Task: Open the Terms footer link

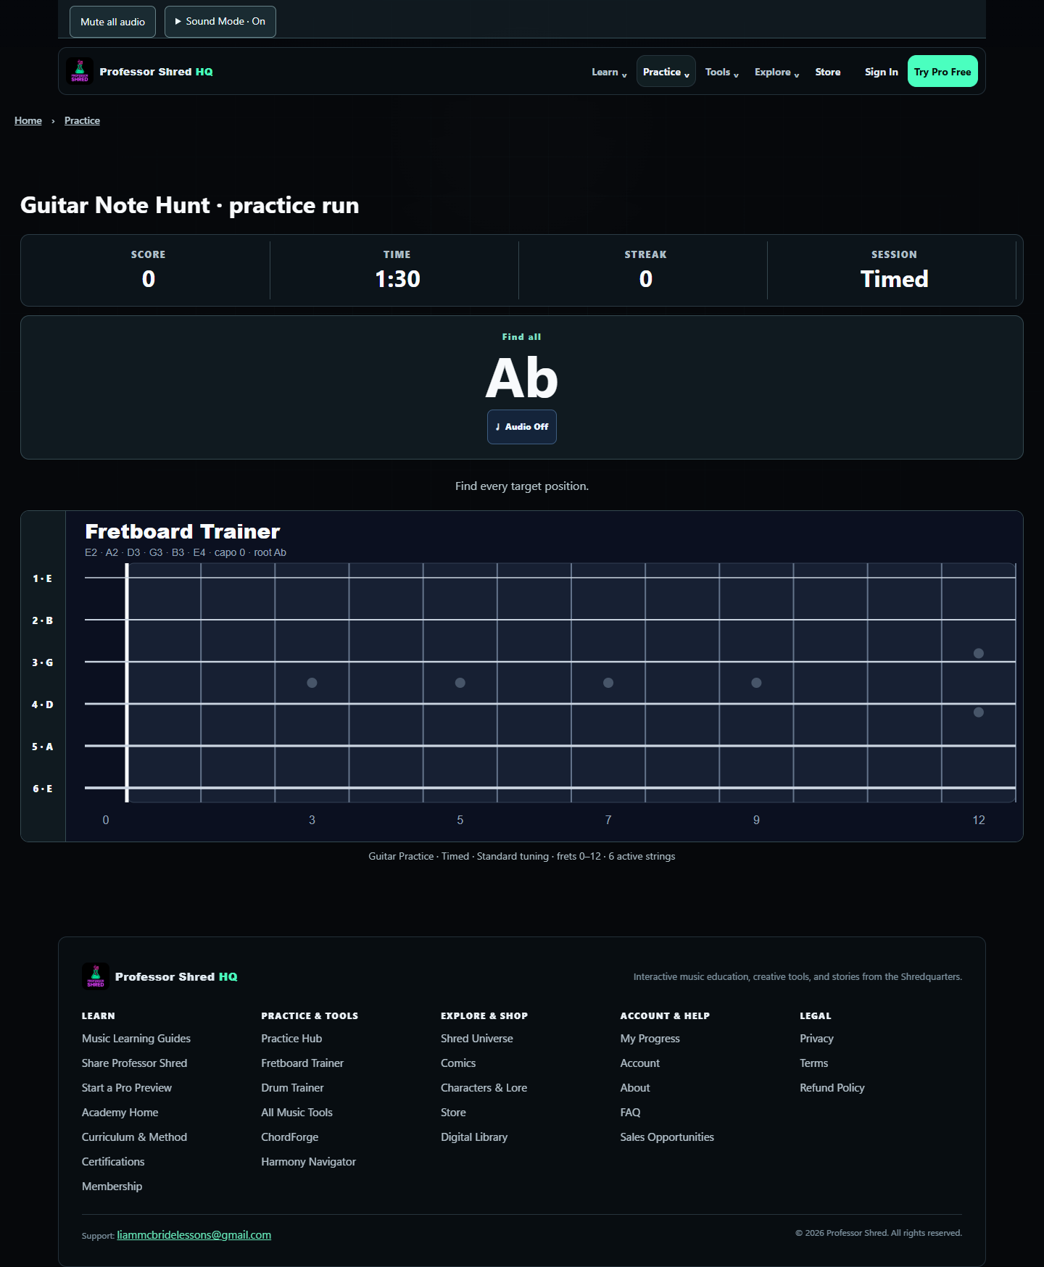Action: (814, 1063)
